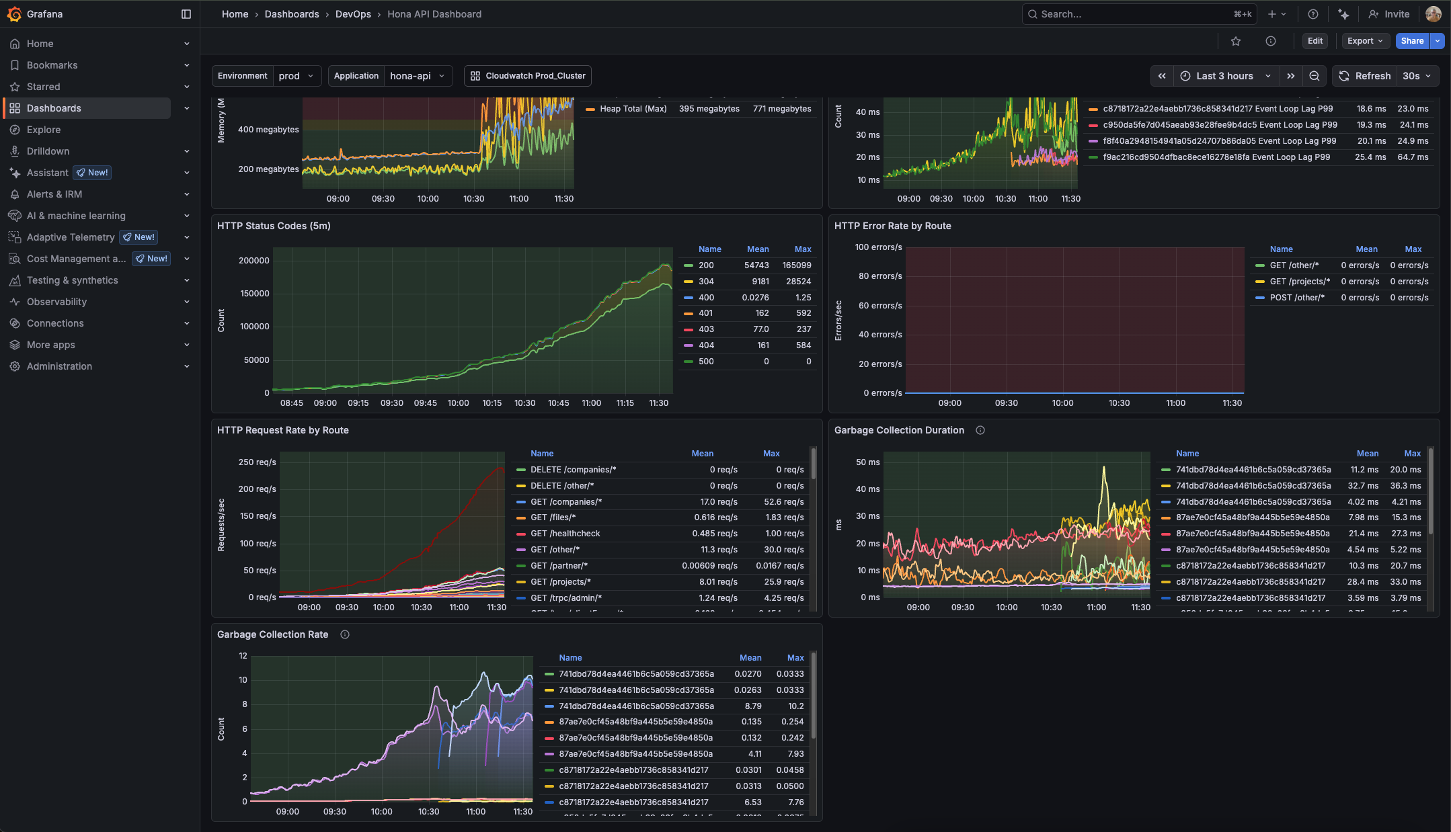Click the zoom-out time range magnifier icon

(1315, 75)
